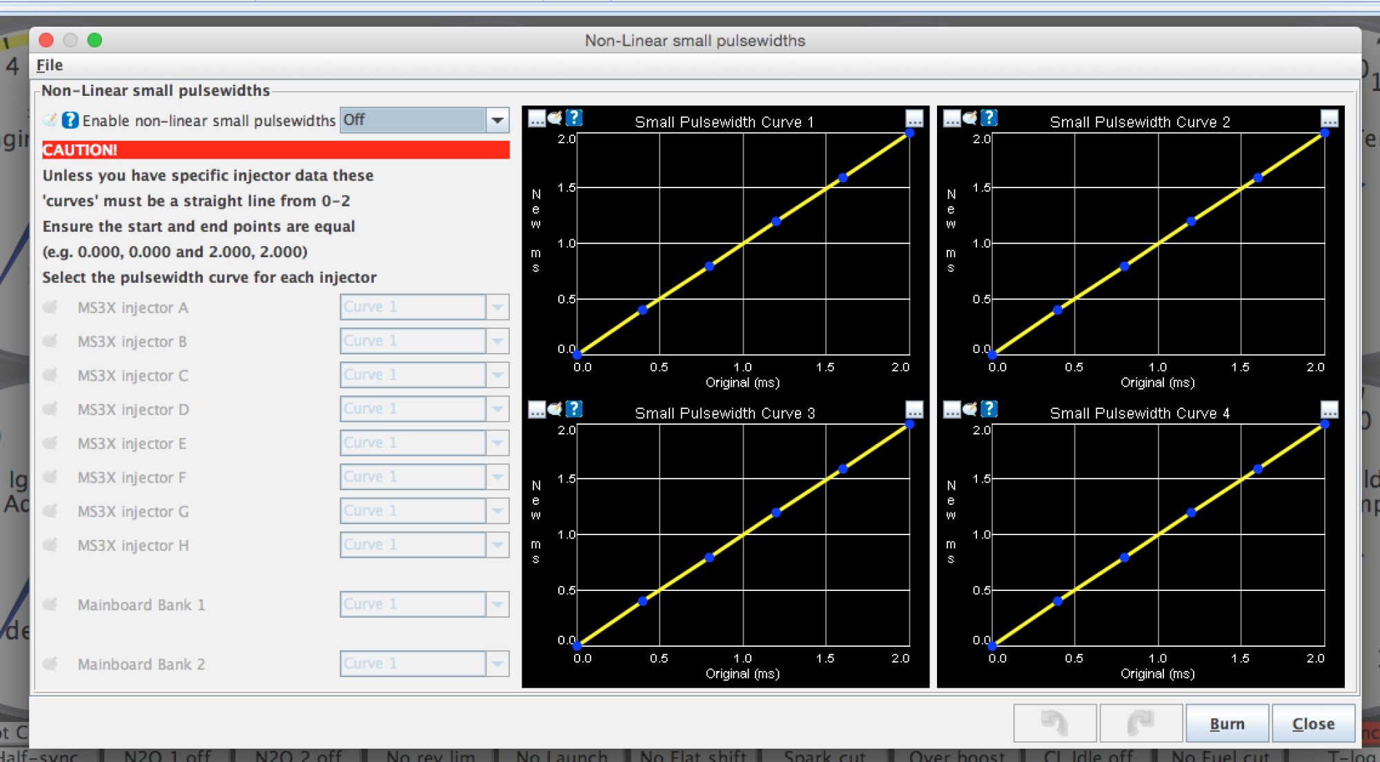Click the notes bubble icon on Curve 3

pyautogui.click(x=555, y=410)
